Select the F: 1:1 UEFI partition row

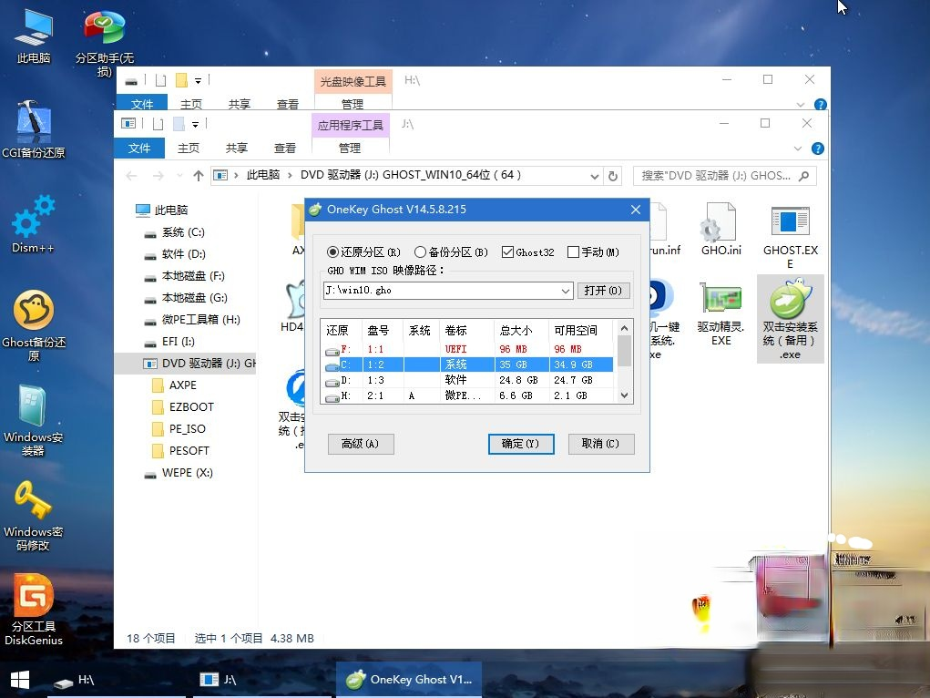pos(468,349)
